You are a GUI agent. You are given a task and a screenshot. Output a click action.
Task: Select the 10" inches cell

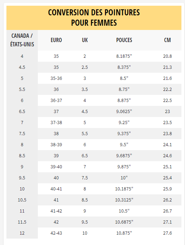click(x=124, y=178)
